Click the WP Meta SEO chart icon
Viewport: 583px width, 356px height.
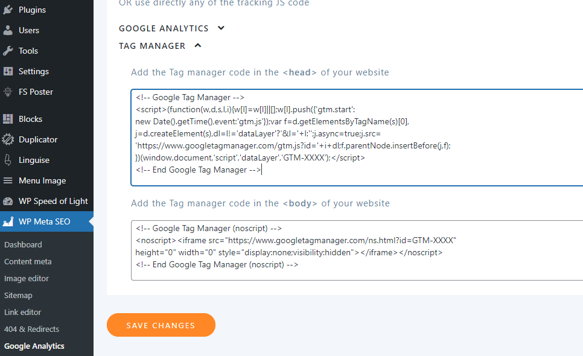point(8,221)
